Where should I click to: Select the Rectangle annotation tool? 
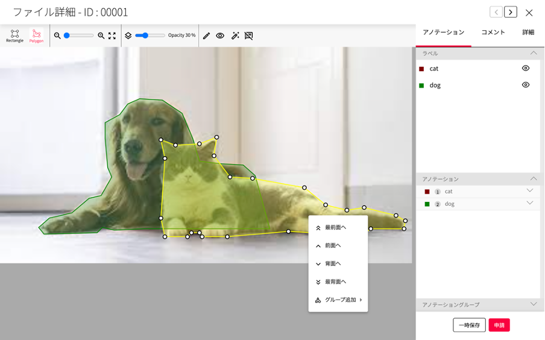tap(14, 36)
